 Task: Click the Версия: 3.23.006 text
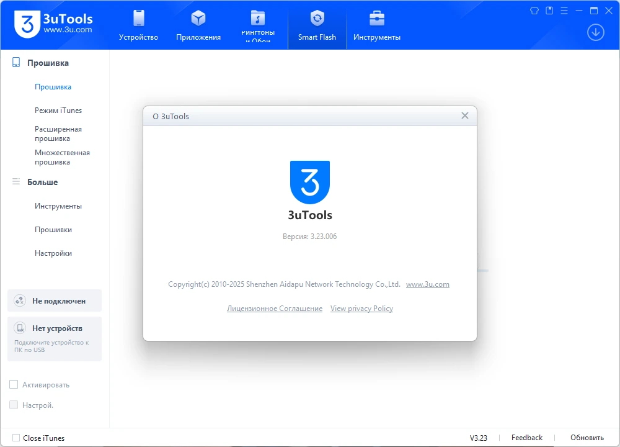(x=309, y=237)
